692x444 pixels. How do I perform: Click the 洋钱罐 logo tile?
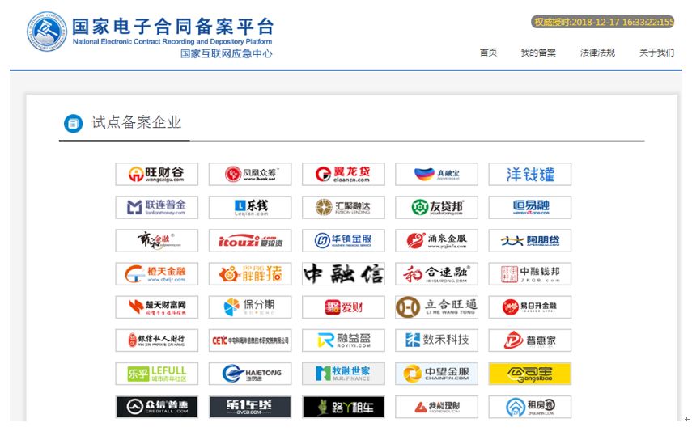[x=529, y=174]
